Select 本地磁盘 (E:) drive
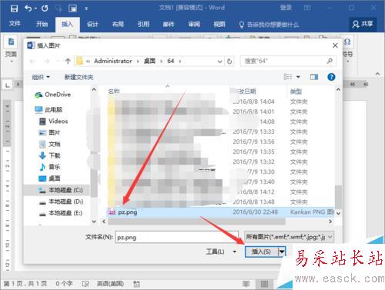 [61, 213]
